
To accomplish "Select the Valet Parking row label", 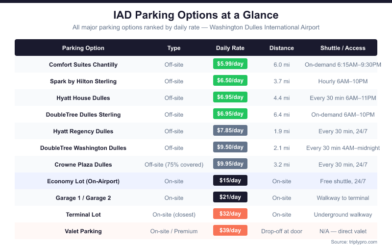I will pyautogui.click(x=83, y=231).
